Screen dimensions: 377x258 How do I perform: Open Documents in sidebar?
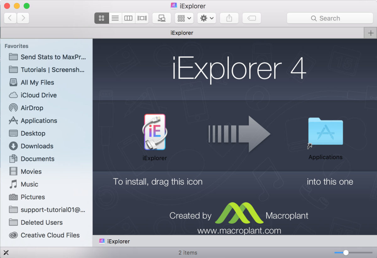pyautogui.click(x=32, y=159)
